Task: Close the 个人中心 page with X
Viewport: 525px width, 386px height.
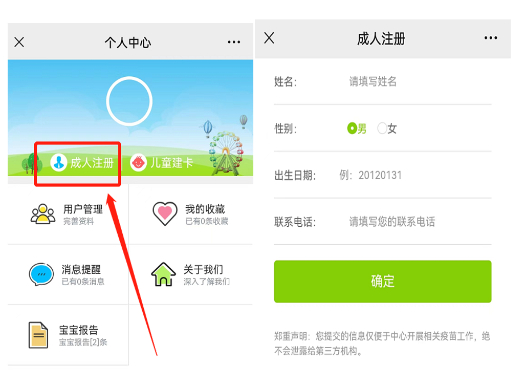Action: pyautogui.click(x=19, y=42)
